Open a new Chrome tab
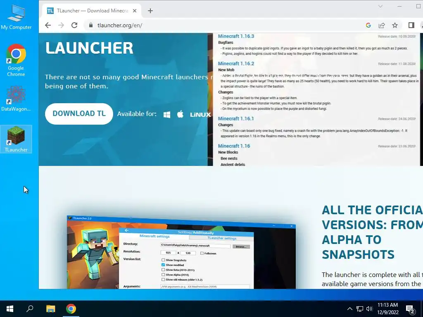Screen dimensions: 423x317 pyautogui.click(x=150, y=11)
